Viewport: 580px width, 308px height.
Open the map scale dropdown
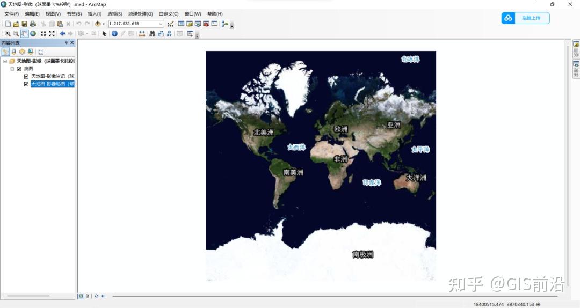click(161, 24)
